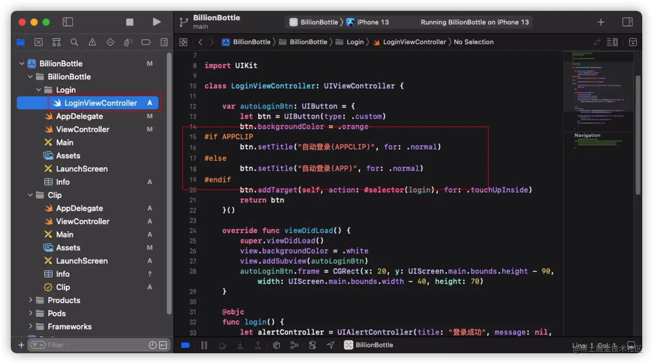Step into in the debugger

point(240,345)
